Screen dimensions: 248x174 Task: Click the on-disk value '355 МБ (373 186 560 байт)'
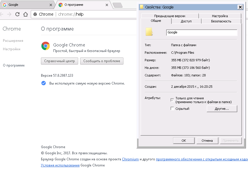coord(191,68)
